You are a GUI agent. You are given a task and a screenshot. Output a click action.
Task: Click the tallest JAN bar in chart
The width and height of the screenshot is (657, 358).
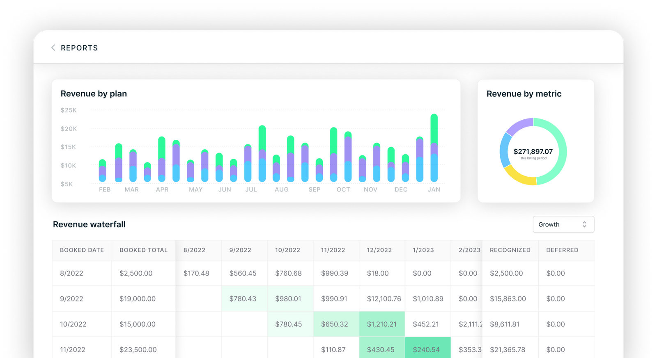click(x=434, y=148)
